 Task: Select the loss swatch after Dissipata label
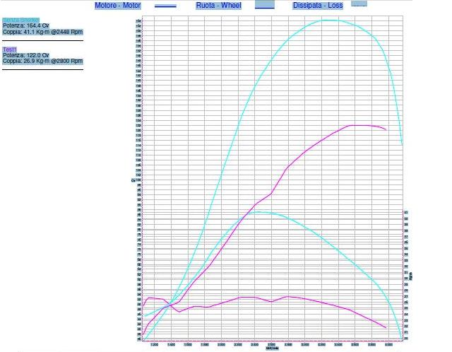click(x=359, y=4)
